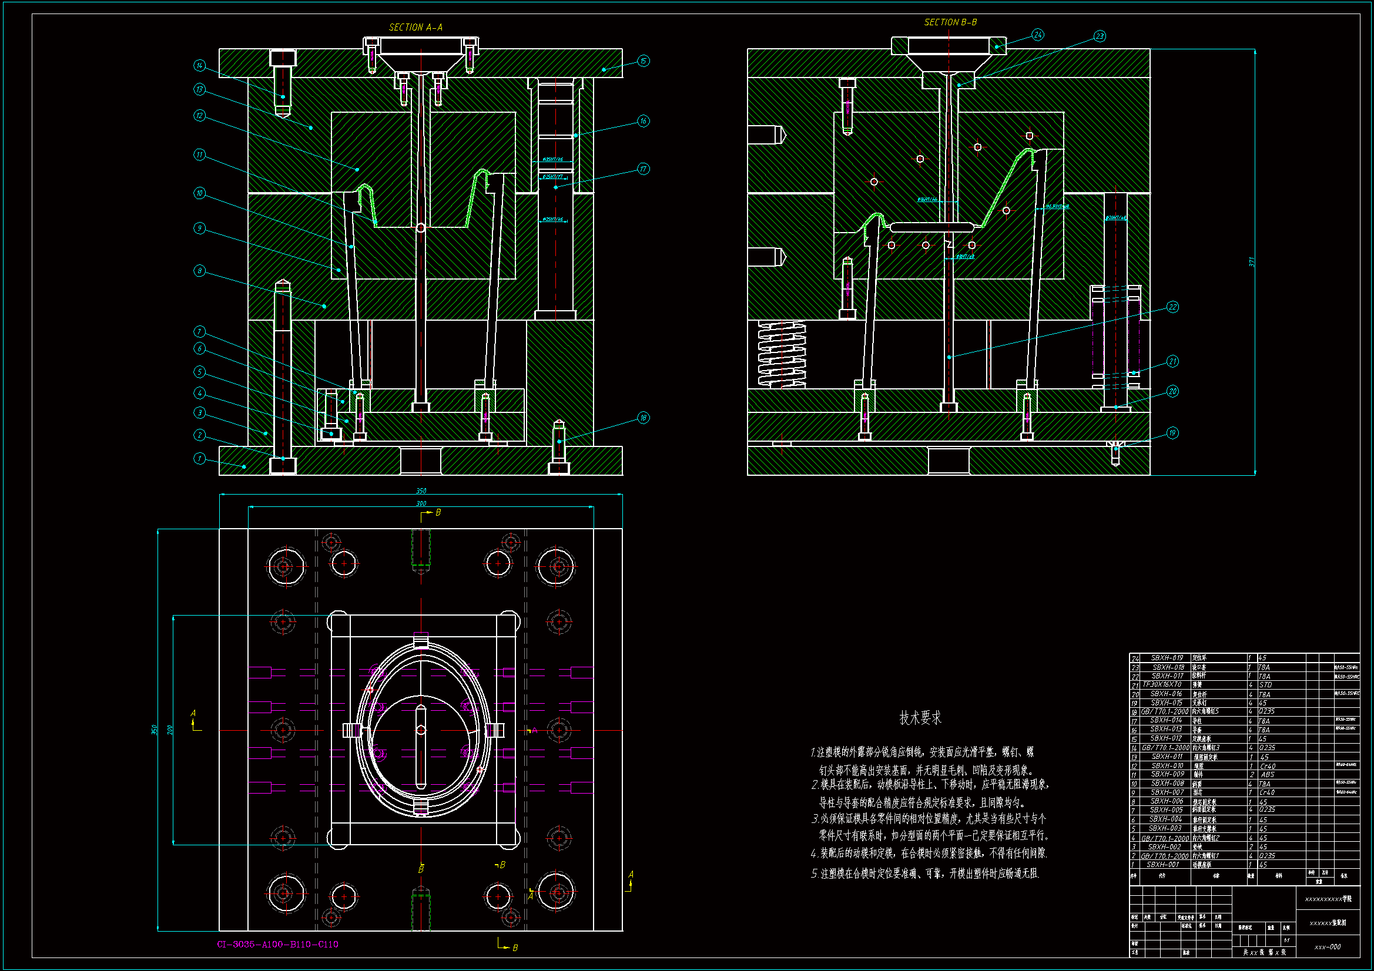
Task: Click the CI-3035-A100-B110-C110 magenta label
Action: [277, 944]
